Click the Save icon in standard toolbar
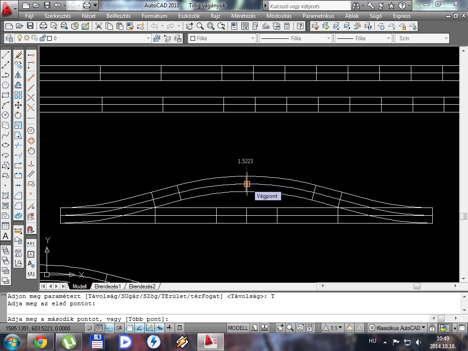Viewport: 468px width, 351px height. (x=30, y=26)
